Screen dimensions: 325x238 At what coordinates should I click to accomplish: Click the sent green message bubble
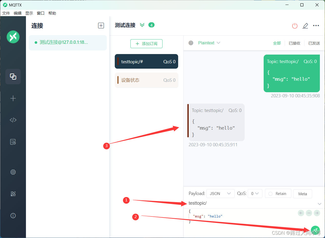click(x=292, y=73)
